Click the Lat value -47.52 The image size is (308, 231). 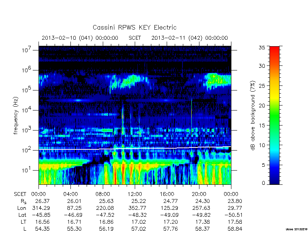[105, 215]
